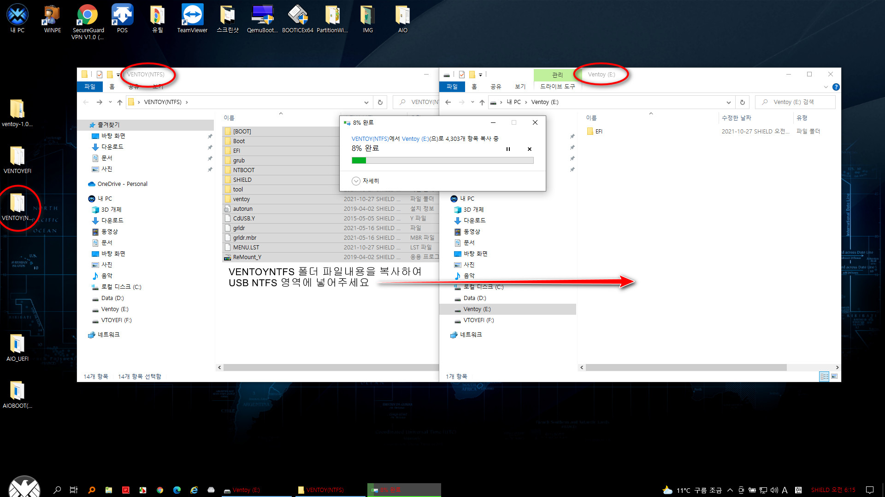Select the MENU.LST file
Screen dimensions: 885x497
click(x=246, y=248)
